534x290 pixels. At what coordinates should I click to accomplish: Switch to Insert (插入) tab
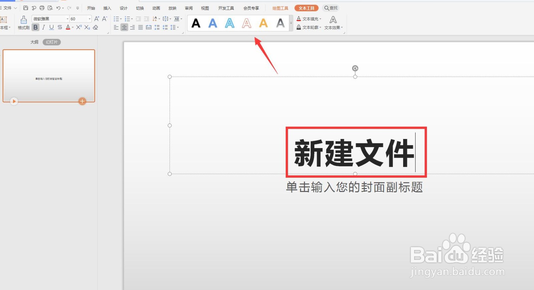click(107, 8)
